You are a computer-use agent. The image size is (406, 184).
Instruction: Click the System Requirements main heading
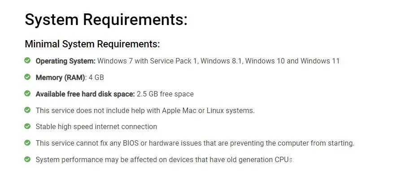[106, 20]
